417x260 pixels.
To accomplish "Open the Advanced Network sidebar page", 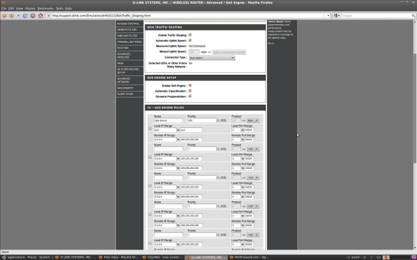I will pos(130,81).
